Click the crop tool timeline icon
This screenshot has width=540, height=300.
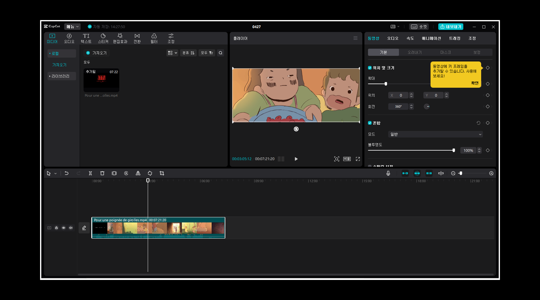[162, 173]
